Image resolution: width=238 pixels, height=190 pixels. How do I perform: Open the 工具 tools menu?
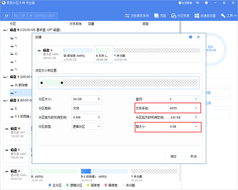coord(227,16)
